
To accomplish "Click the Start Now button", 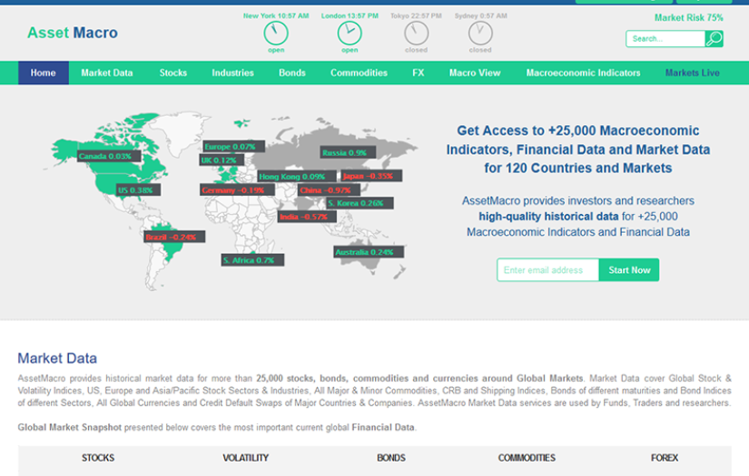I will tap(629, 270).
